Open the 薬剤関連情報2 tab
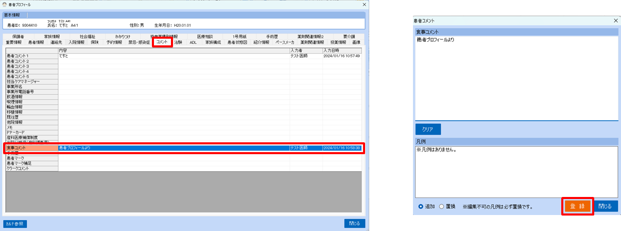Screen dimensions: 621x231 (310, 37)
